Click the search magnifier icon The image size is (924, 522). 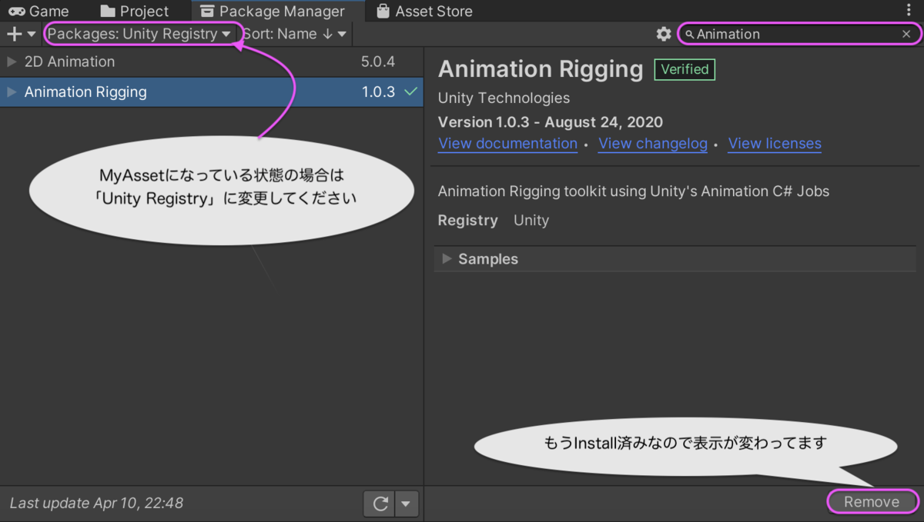[x=690, y=35]
